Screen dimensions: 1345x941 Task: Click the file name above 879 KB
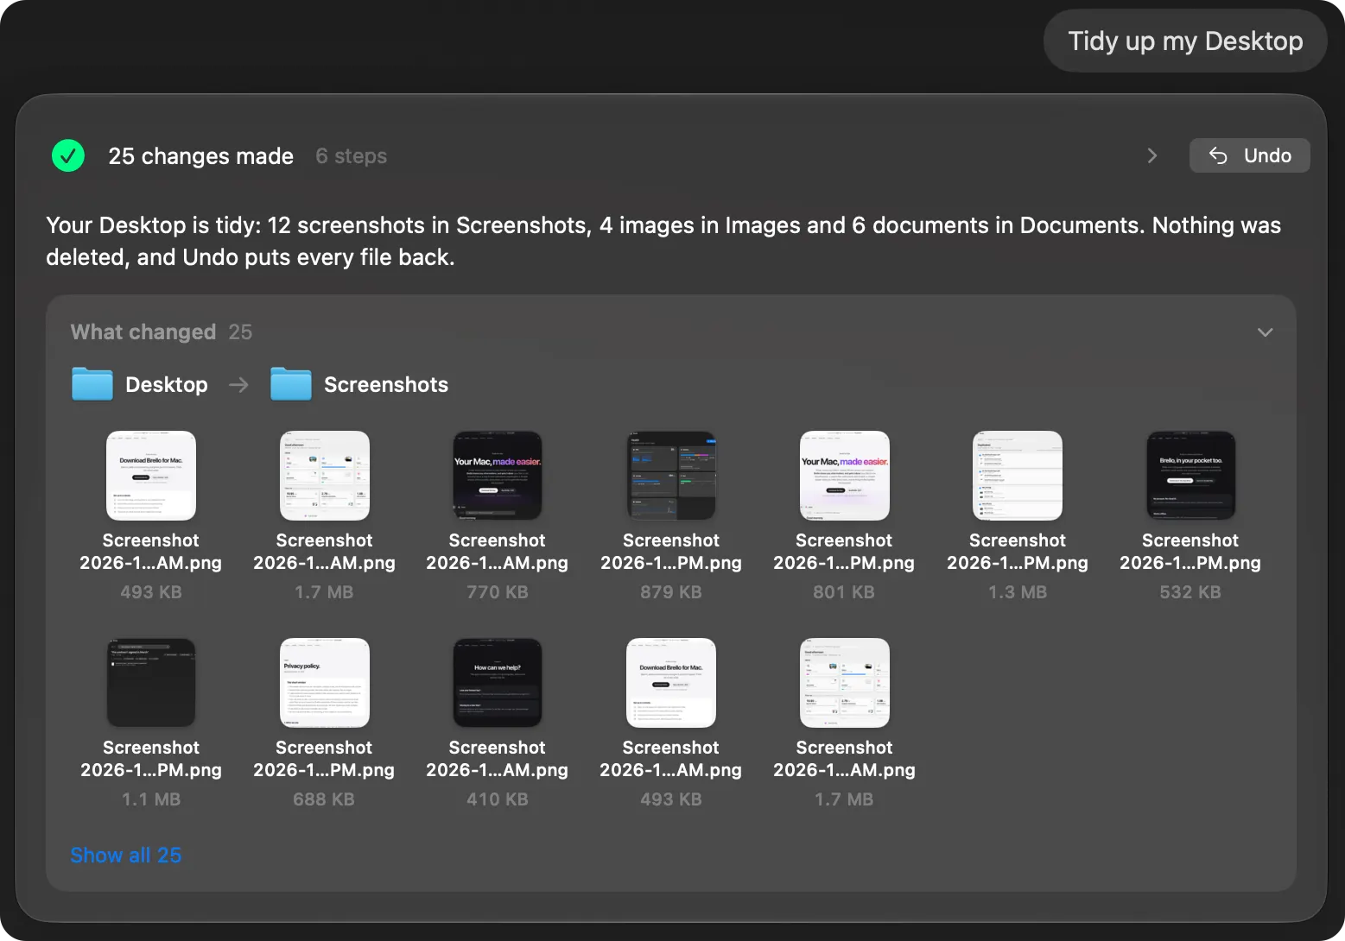point(671,552)
